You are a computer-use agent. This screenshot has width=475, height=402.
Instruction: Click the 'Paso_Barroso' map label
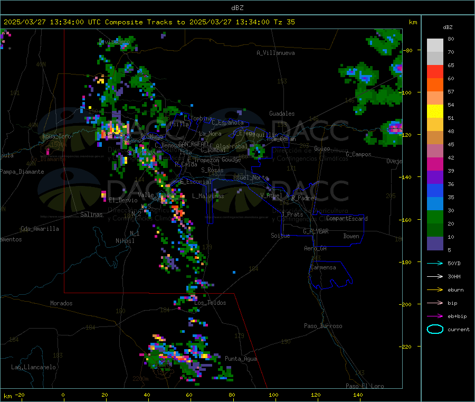click(323, 326)
